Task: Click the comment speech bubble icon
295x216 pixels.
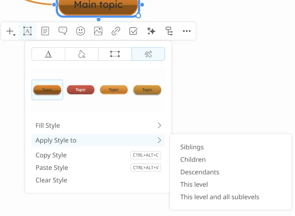Action: tap(63, 31)
